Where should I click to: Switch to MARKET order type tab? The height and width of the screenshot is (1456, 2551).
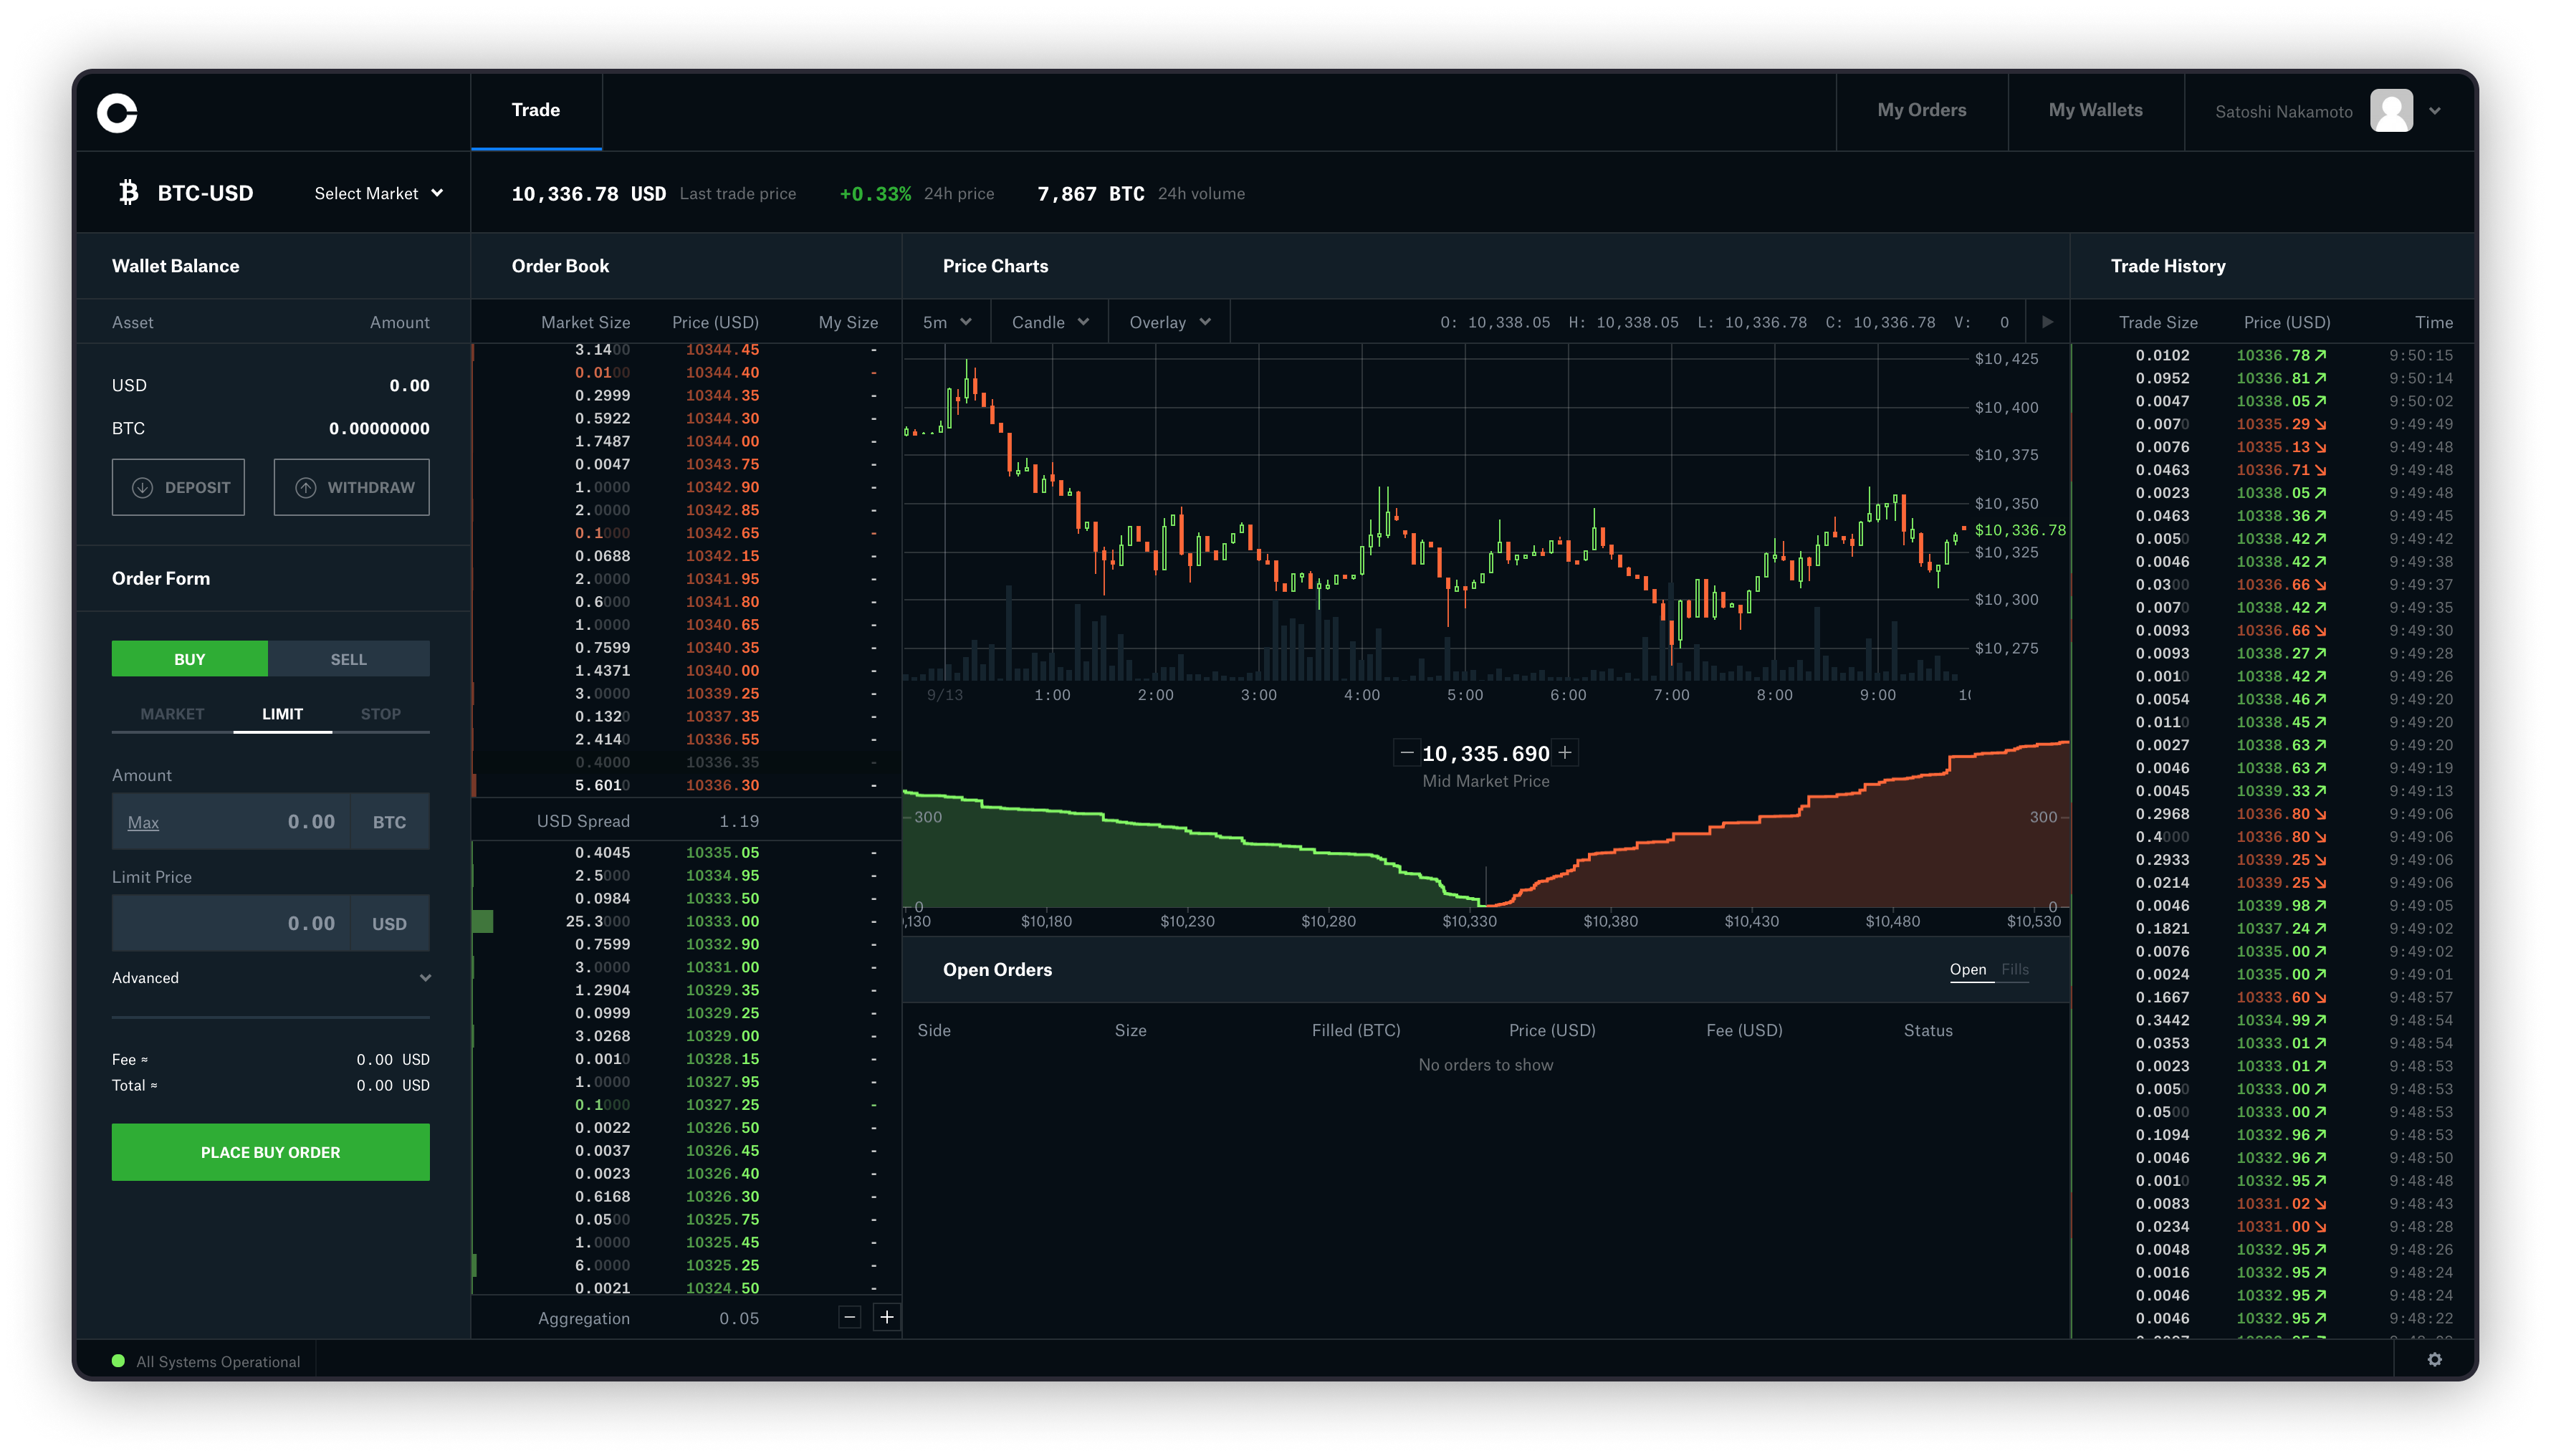(x=168, y=713)
